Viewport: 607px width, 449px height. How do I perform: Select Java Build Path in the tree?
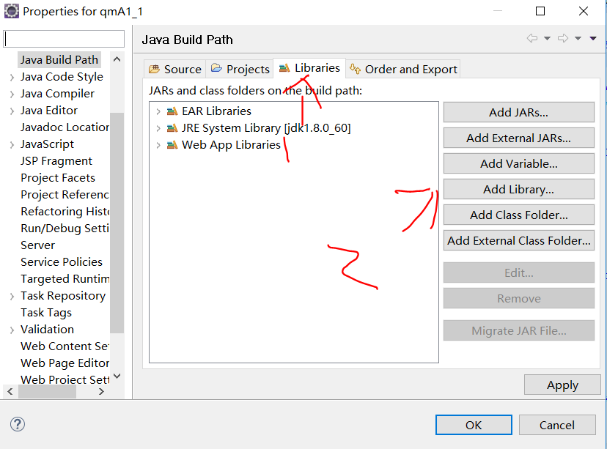[59, 60]
